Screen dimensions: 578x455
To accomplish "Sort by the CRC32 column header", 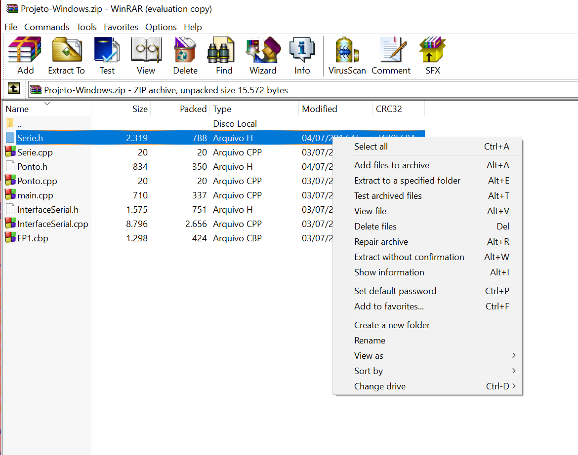I will (399, 109).
